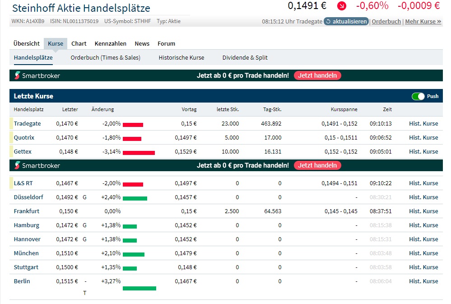
Task: Open the Übersicht tab
Action: click(x=27, y=43)
